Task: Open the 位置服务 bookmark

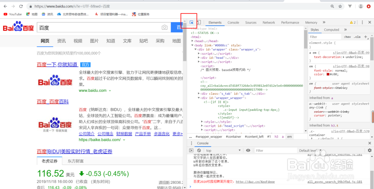Action: click(141, 14)
